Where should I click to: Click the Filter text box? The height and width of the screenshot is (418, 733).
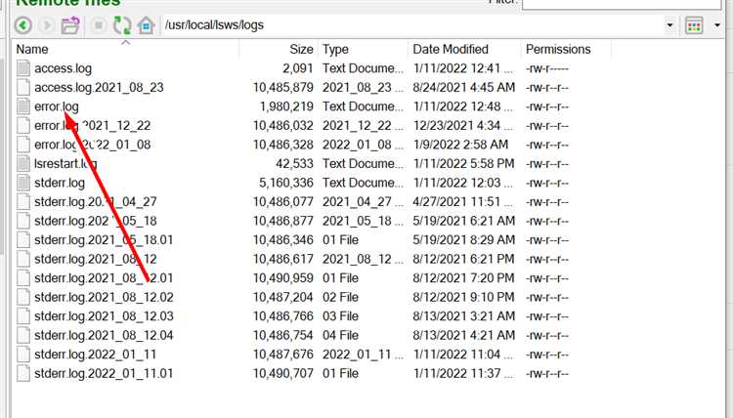(622, 4)
